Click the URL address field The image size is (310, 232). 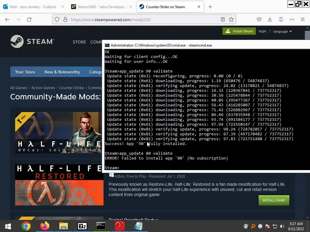(144, 20)
